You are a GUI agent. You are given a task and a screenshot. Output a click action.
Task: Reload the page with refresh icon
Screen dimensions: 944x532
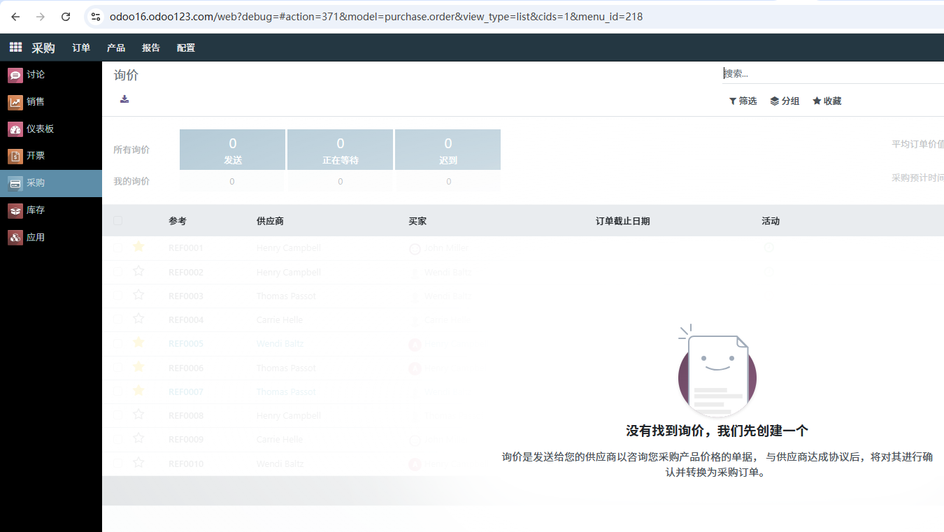pyautogui.click(x=66, y=17)
